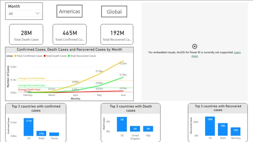The image size is (253, 142).
Task: Click the yellow Total Confirmed Cases legend marker
Action: [x=15, y=56]
